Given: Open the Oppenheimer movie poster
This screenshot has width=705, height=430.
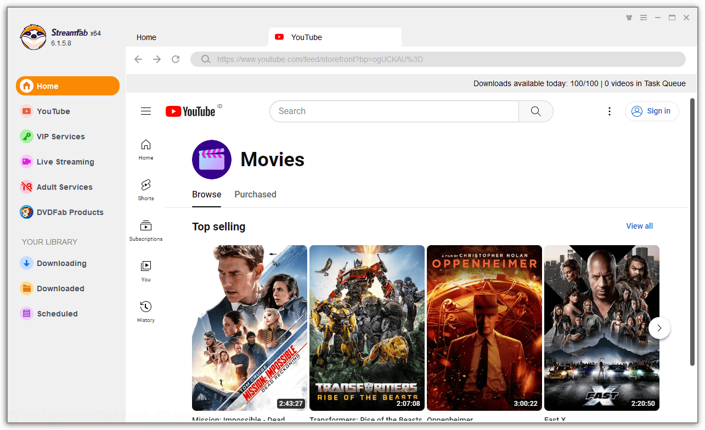Looking at the screenshot, I should coord(484,328).
